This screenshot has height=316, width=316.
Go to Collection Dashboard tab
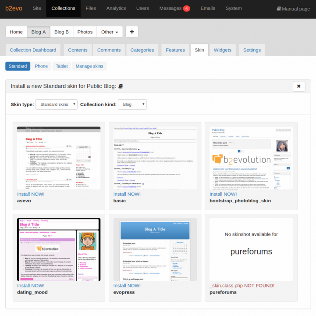coord(33,50)
